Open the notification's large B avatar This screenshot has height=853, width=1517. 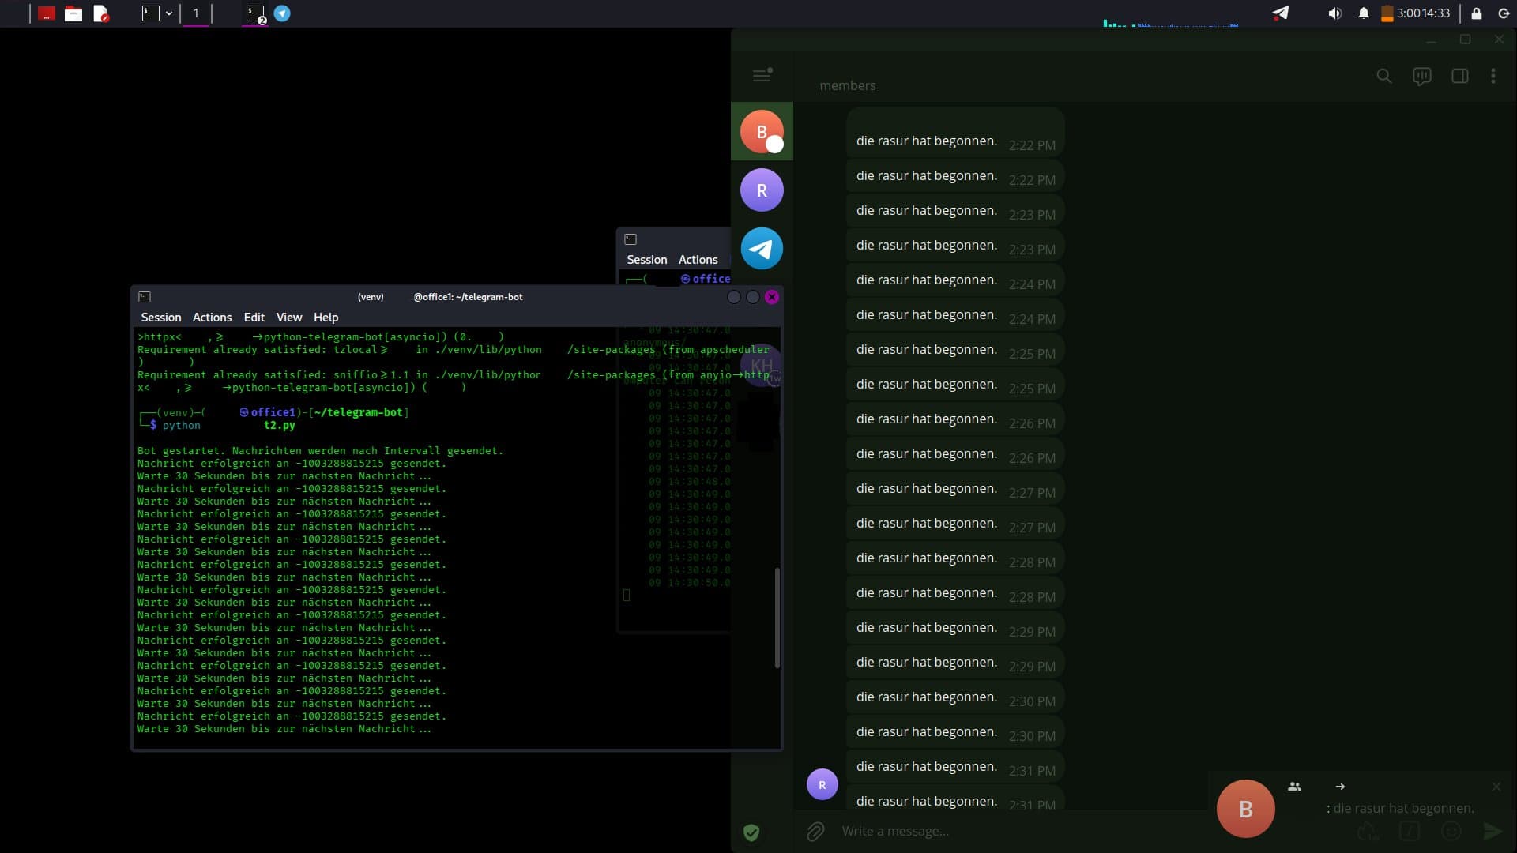tap(1245, 809)
